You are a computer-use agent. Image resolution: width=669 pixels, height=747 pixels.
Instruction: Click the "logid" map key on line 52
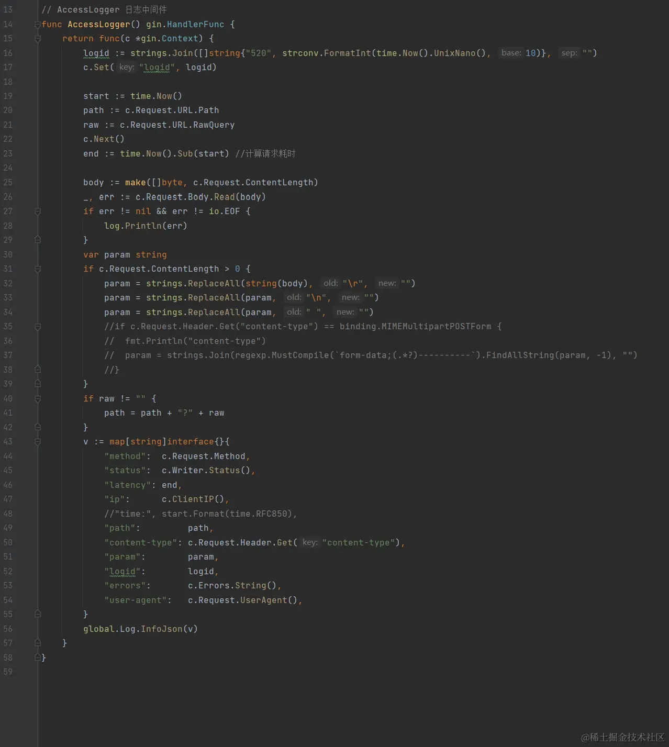(x=122, y=572)
